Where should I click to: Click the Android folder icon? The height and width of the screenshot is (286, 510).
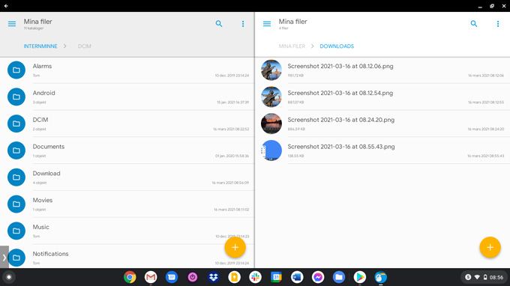point(16,97)
